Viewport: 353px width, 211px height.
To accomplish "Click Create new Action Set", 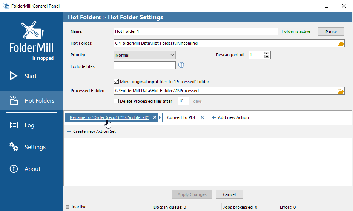I will tap(91, 131).
